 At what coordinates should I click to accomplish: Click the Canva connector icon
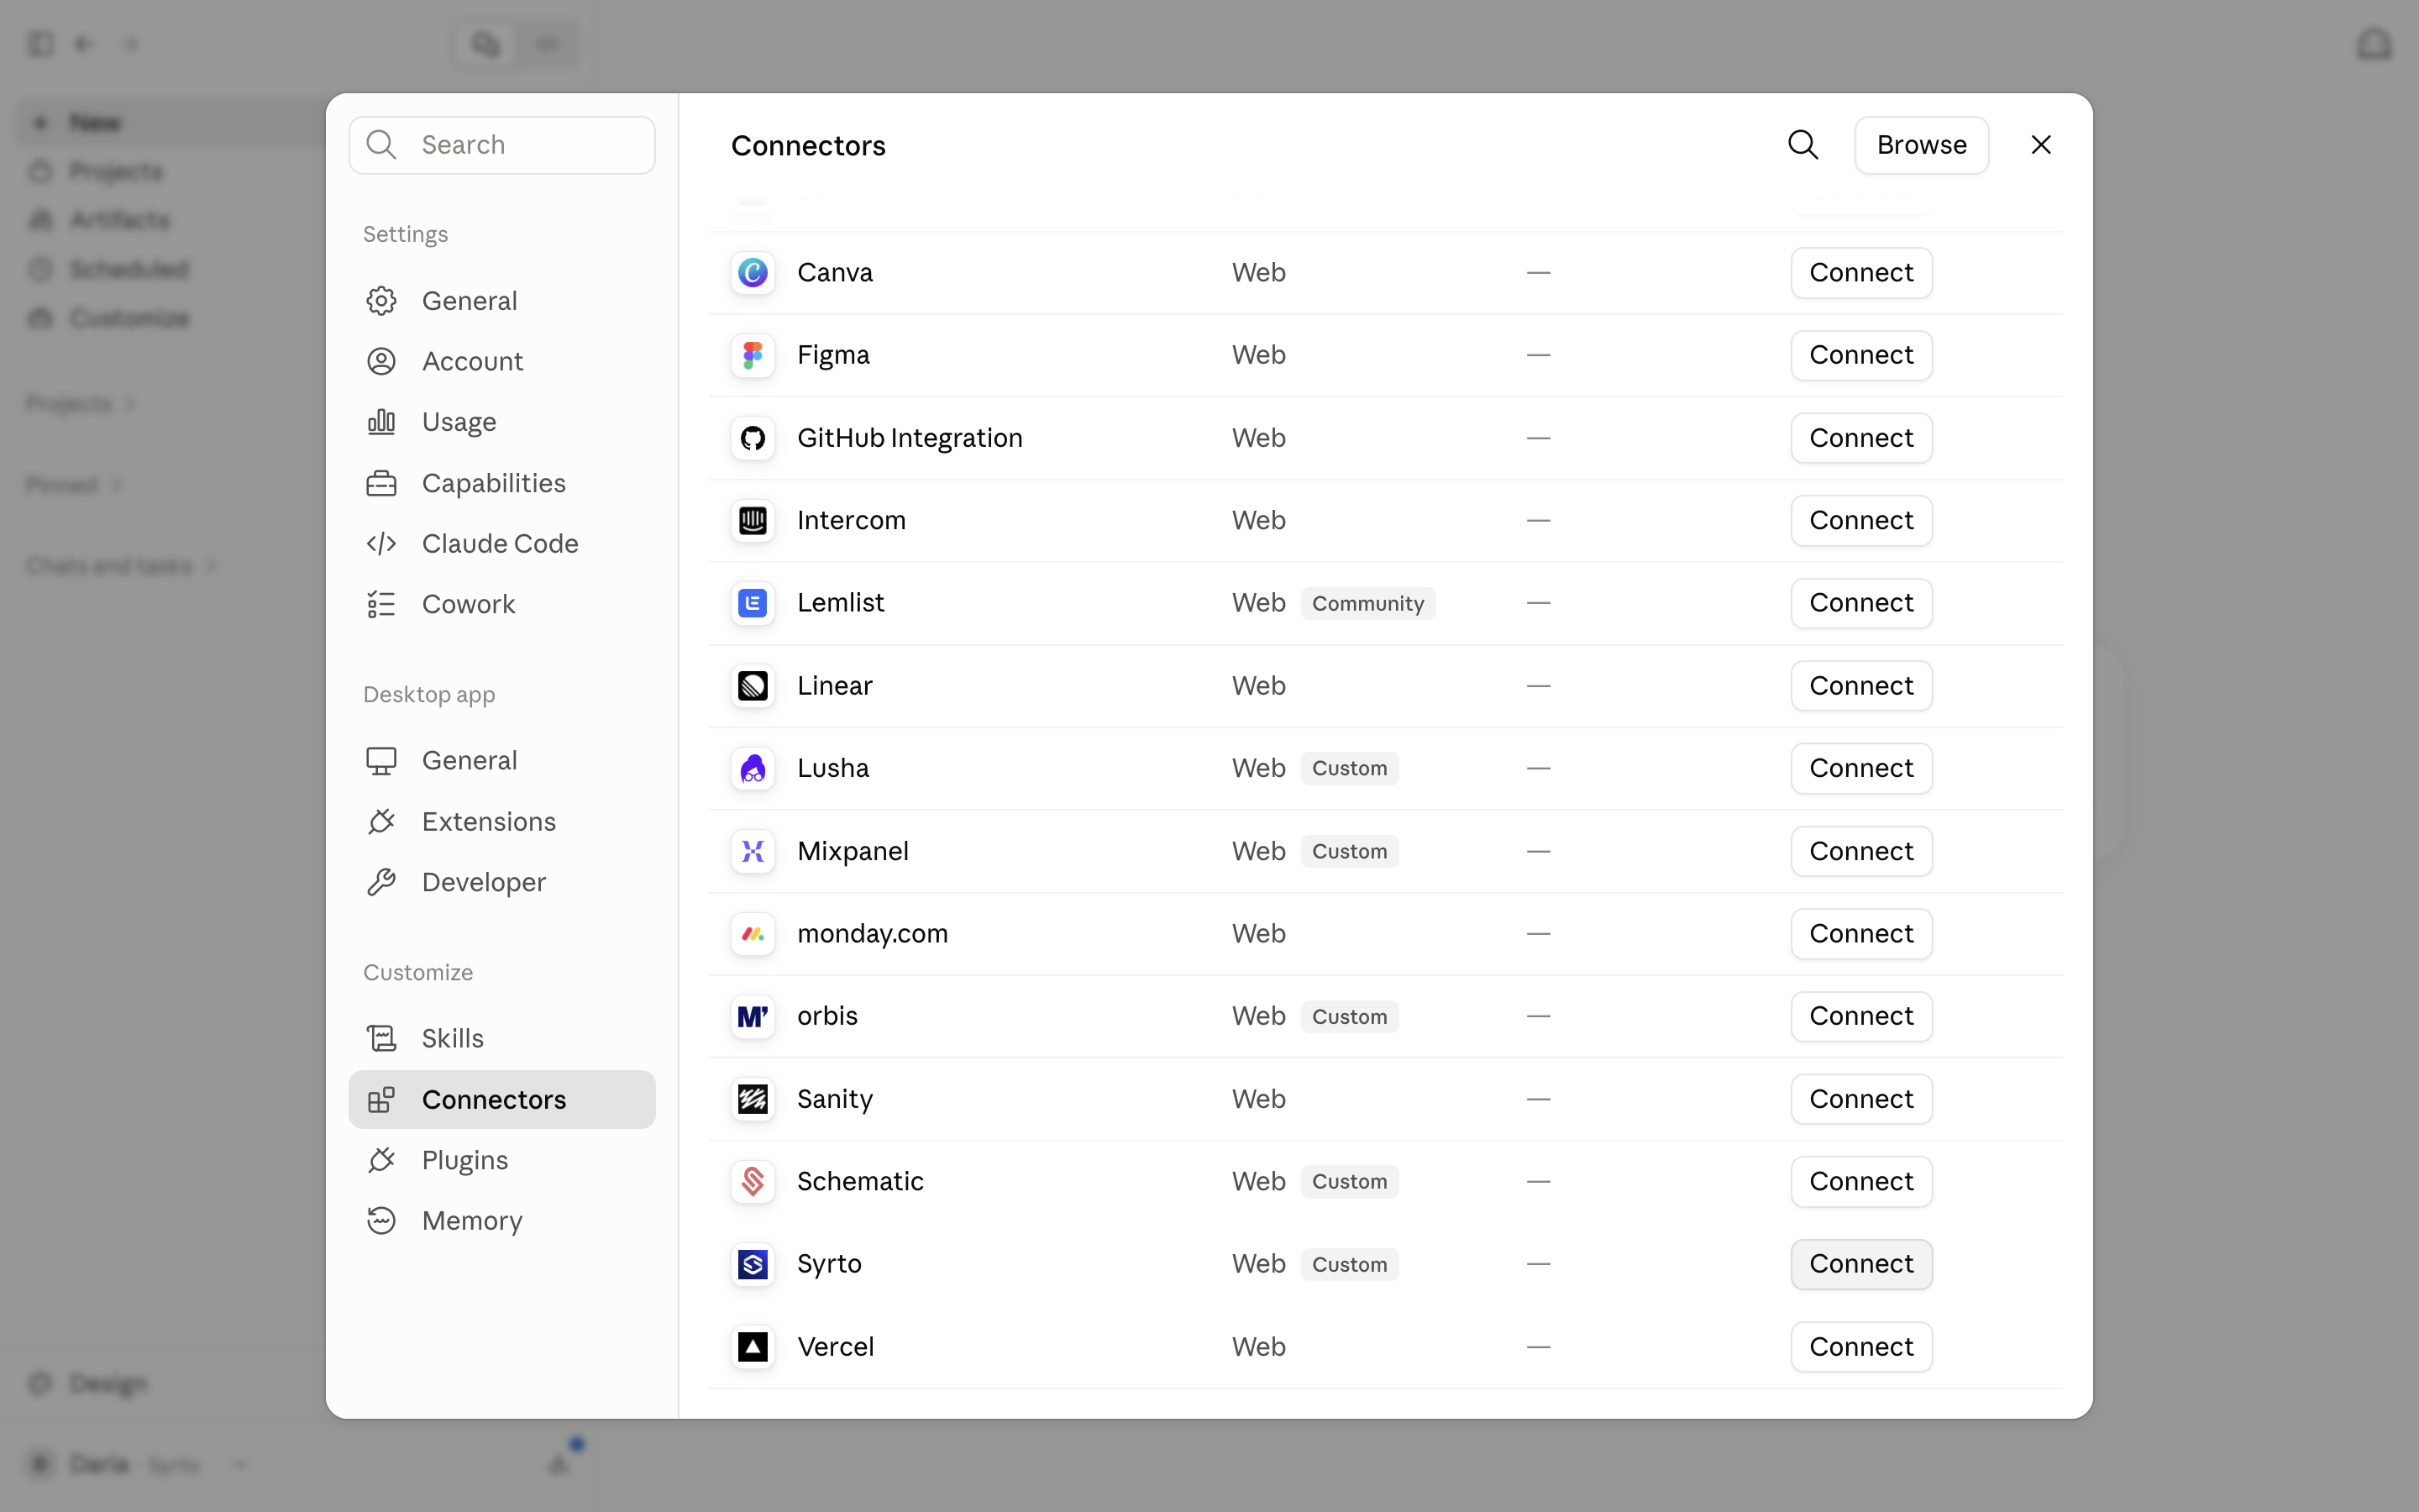[x=753, y=272]
